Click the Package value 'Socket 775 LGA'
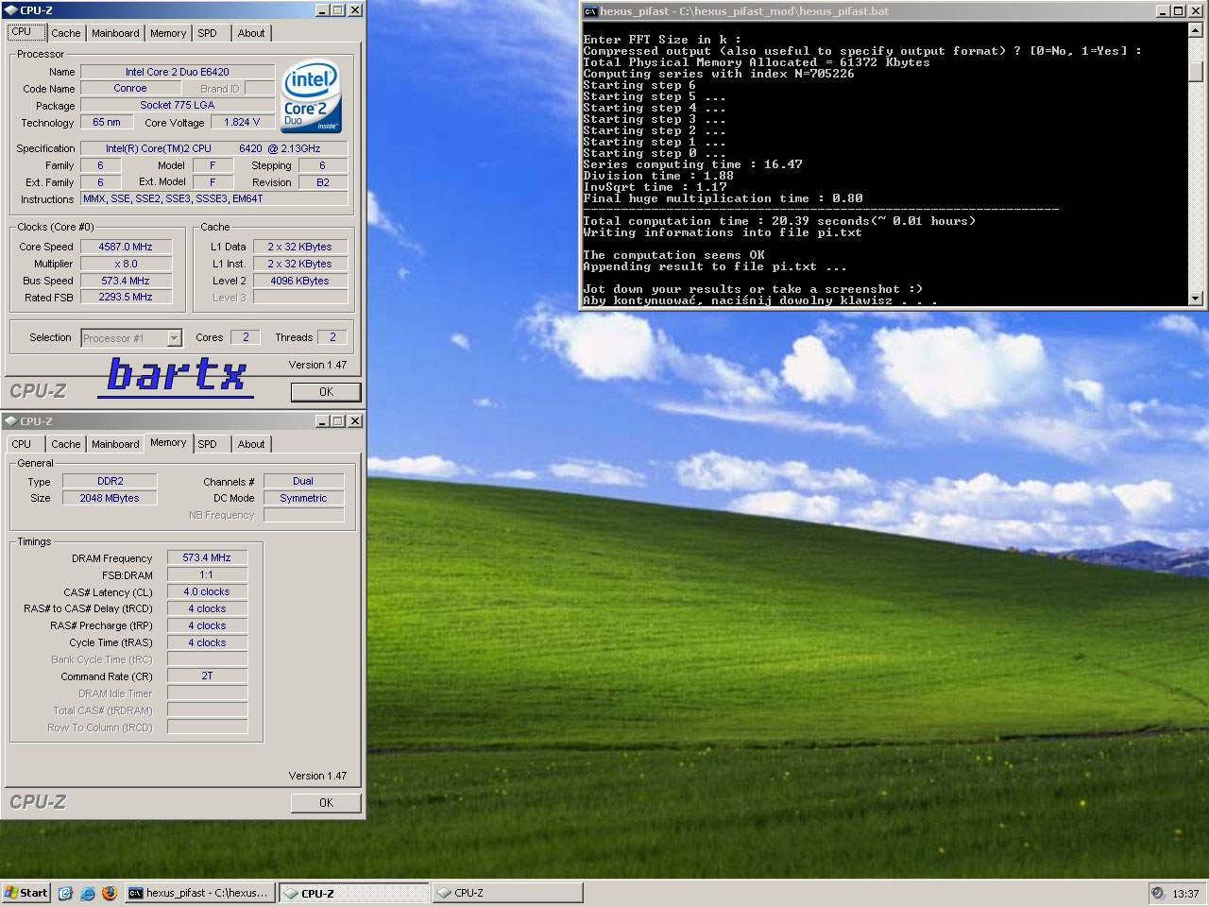 [x=178, y=105]
